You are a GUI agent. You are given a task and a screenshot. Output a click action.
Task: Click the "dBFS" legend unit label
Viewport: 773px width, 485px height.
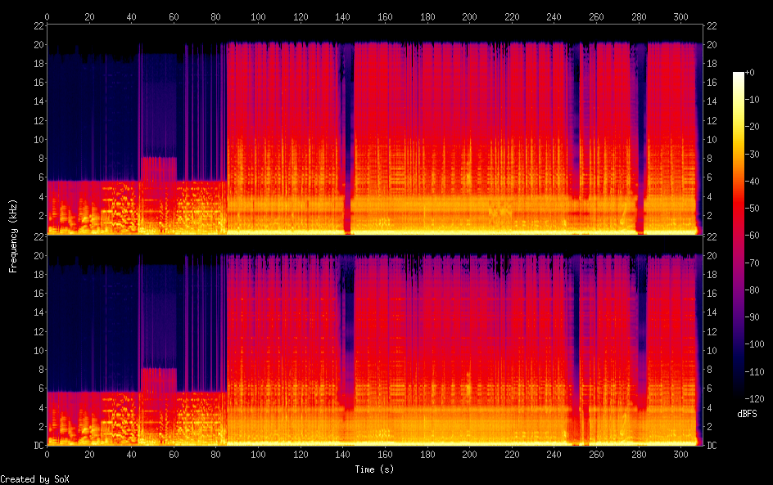(x=747, y=414)
